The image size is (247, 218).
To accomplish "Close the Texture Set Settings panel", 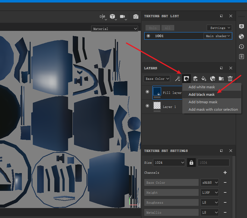I will click(231, 151).
